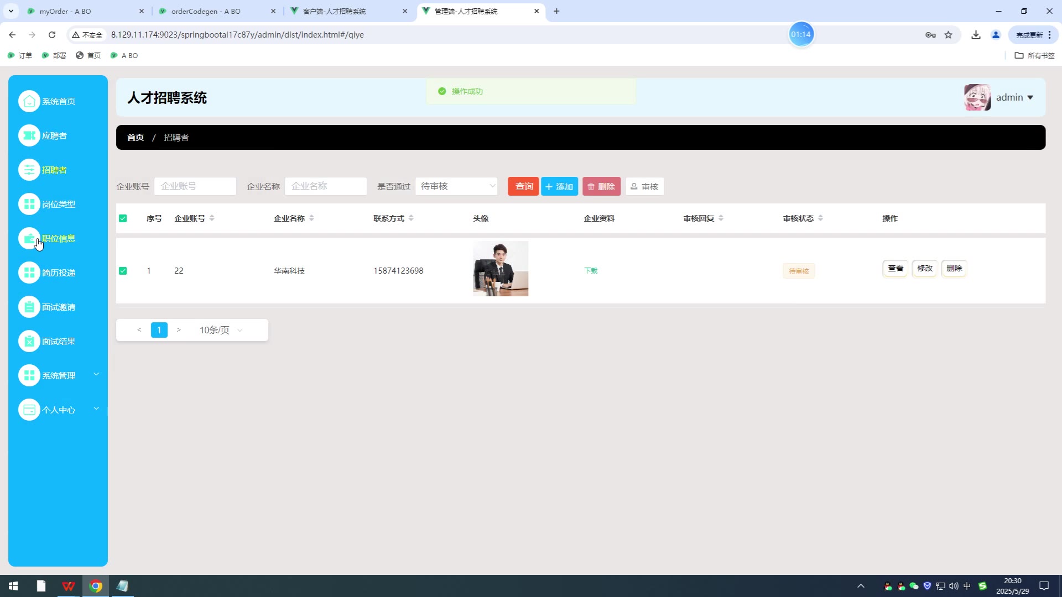Viewport: 1062px width, 597px height.
Task: Click the 岗位类型 grid icon
Action: (x=29, y=204)
